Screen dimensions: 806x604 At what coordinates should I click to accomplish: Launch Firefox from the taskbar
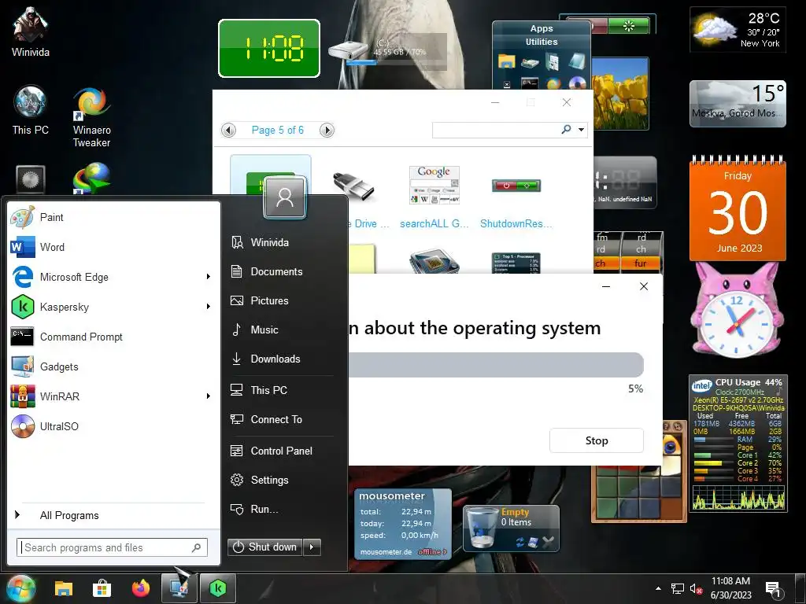[140, 588]
